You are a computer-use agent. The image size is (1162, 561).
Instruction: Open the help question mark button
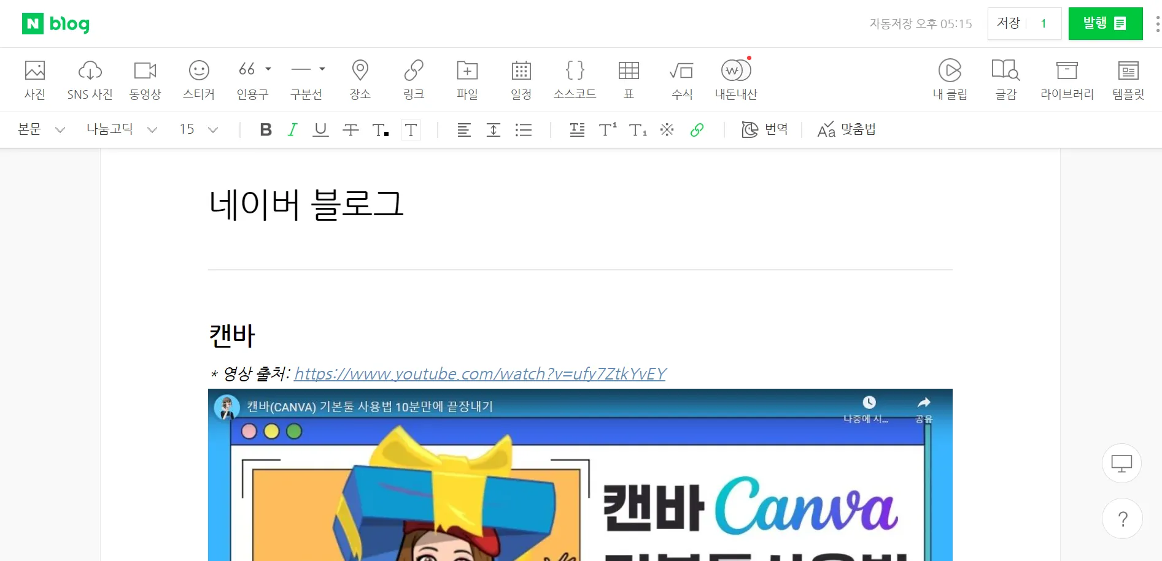(1122, 519)
